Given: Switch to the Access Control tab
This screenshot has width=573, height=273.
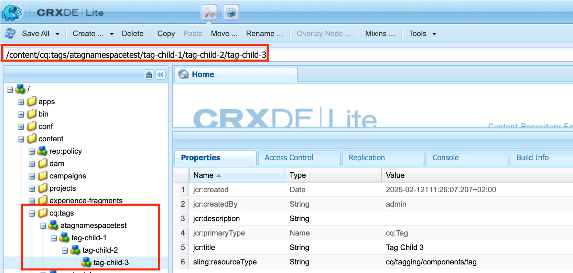Looking at the screenshot, I should click(299, 157).
